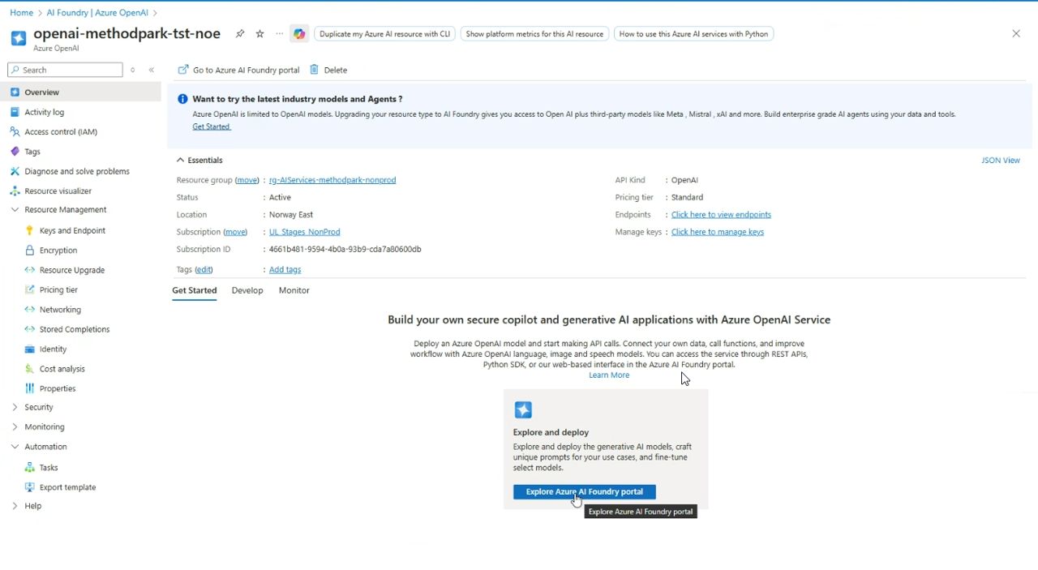Image resolution: width=1038 pixels, height=570 pixels.
Task: Collapse the Resource Management group
Action: [15, 210]
